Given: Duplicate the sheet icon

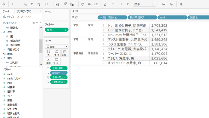Looking at the screenshot, I should (x=66, y=4).
